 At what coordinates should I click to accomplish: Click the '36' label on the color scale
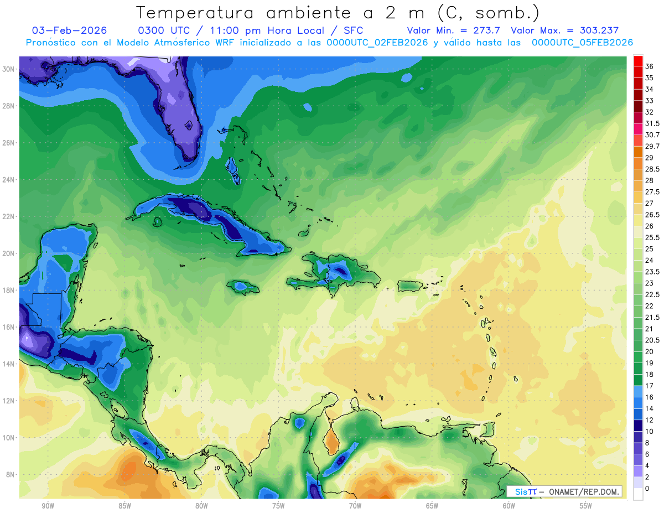click(649, 66)
